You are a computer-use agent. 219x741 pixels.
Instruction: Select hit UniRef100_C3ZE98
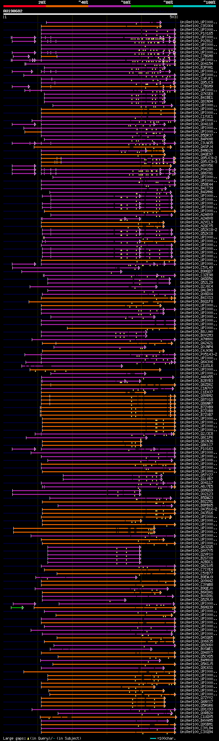[196, 275]
